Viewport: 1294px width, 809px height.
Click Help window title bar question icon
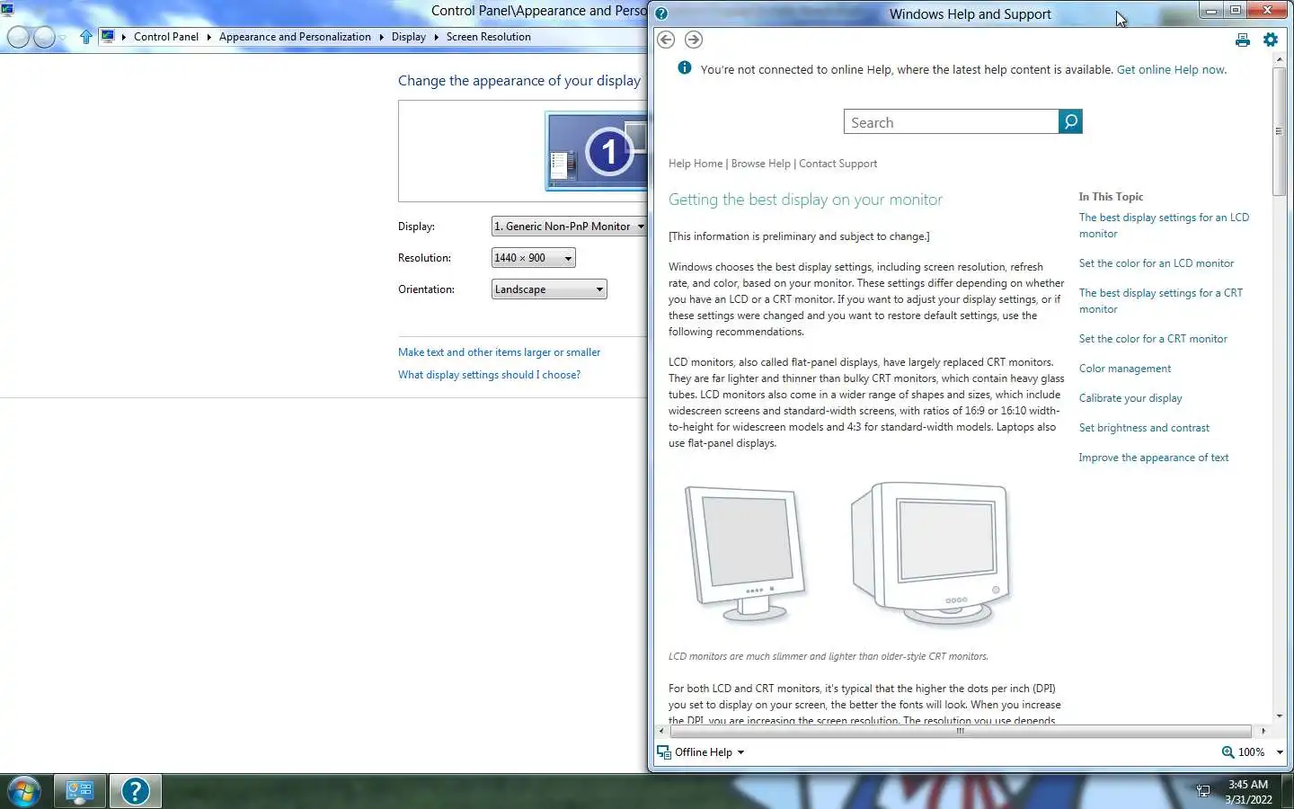coord(661,13)
